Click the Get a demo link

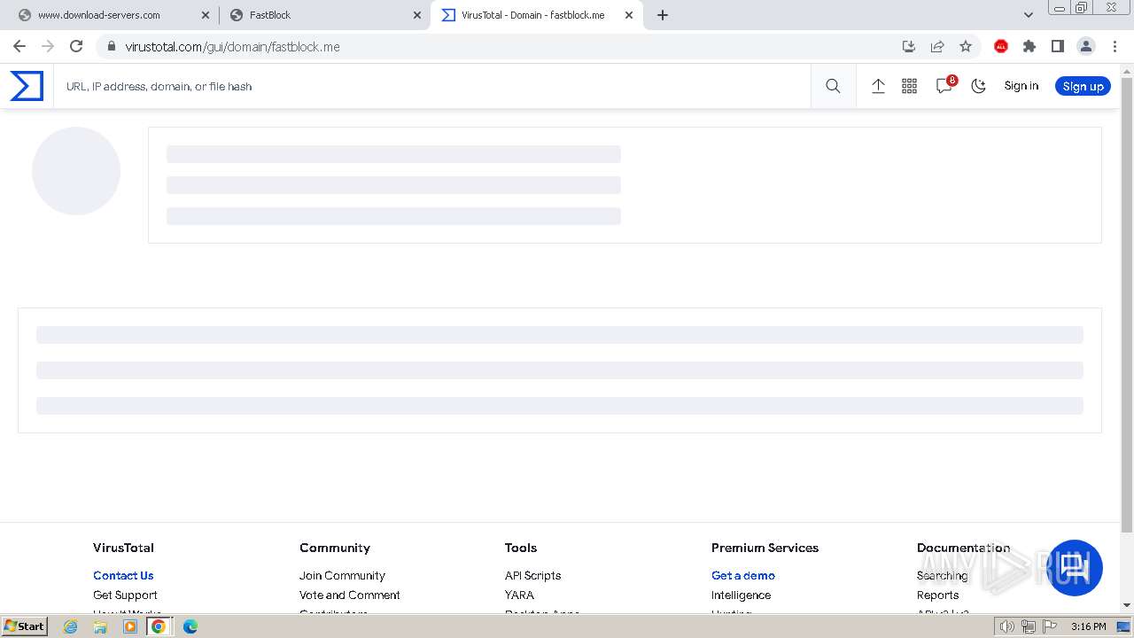coord(742,575)
